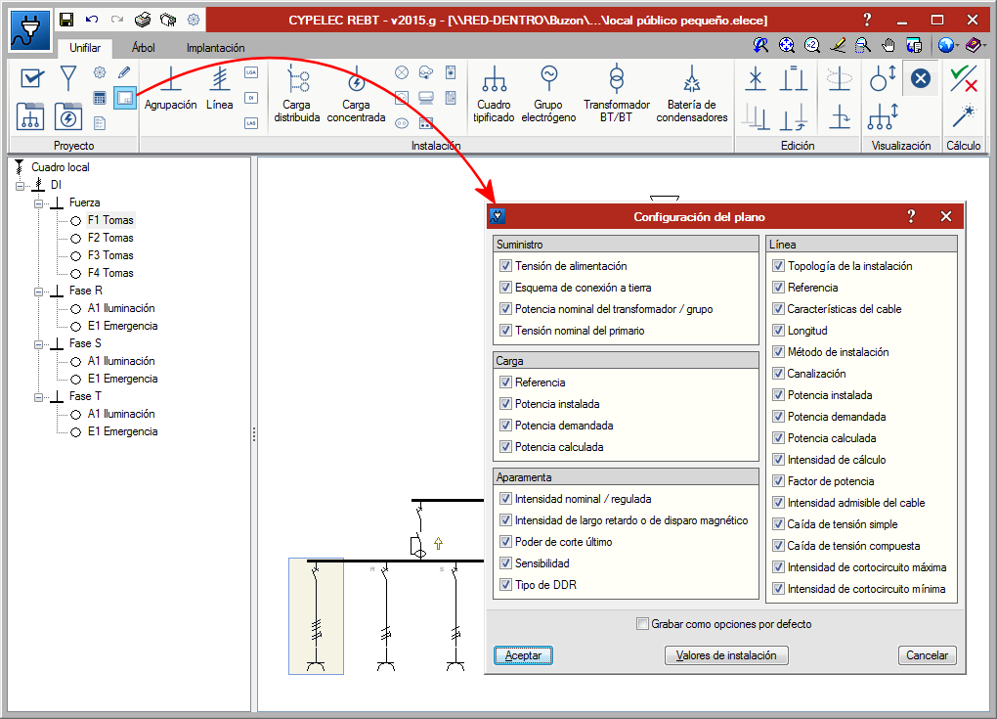Open the help book dropdown arrow
The image size is (997, 719).
[983, 46]
